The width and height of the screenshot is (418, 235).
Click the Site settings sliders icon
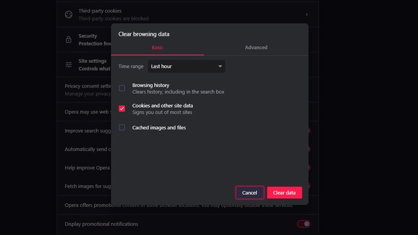(x=69, y=65)
